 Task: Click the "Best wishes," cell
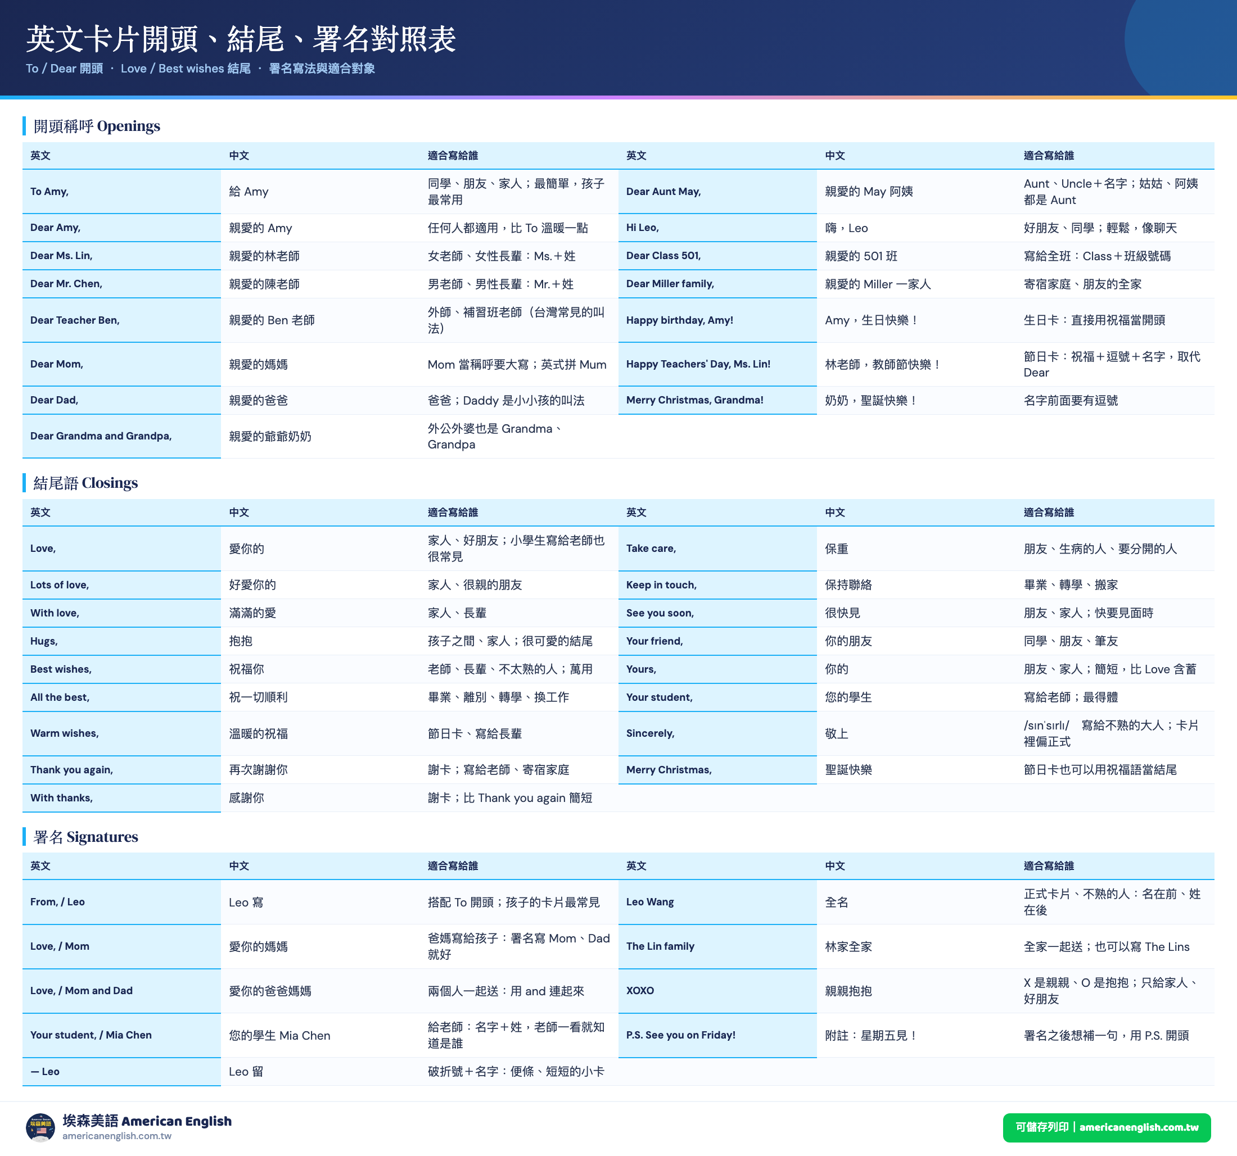[x=121, y=669]
